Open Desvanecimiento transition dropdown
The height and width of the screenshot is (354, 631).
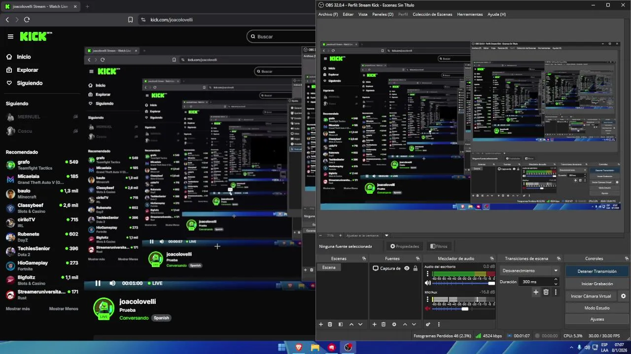[x=530, y=270]
